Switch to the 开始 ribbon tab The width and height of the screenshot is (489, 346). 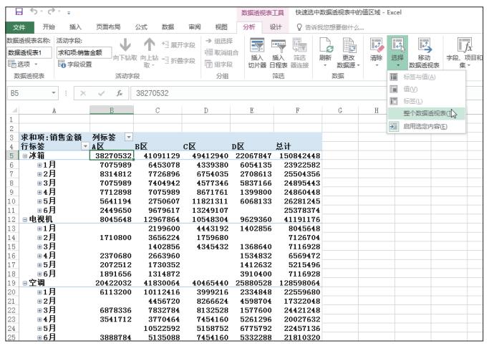(x=49, y=27)
